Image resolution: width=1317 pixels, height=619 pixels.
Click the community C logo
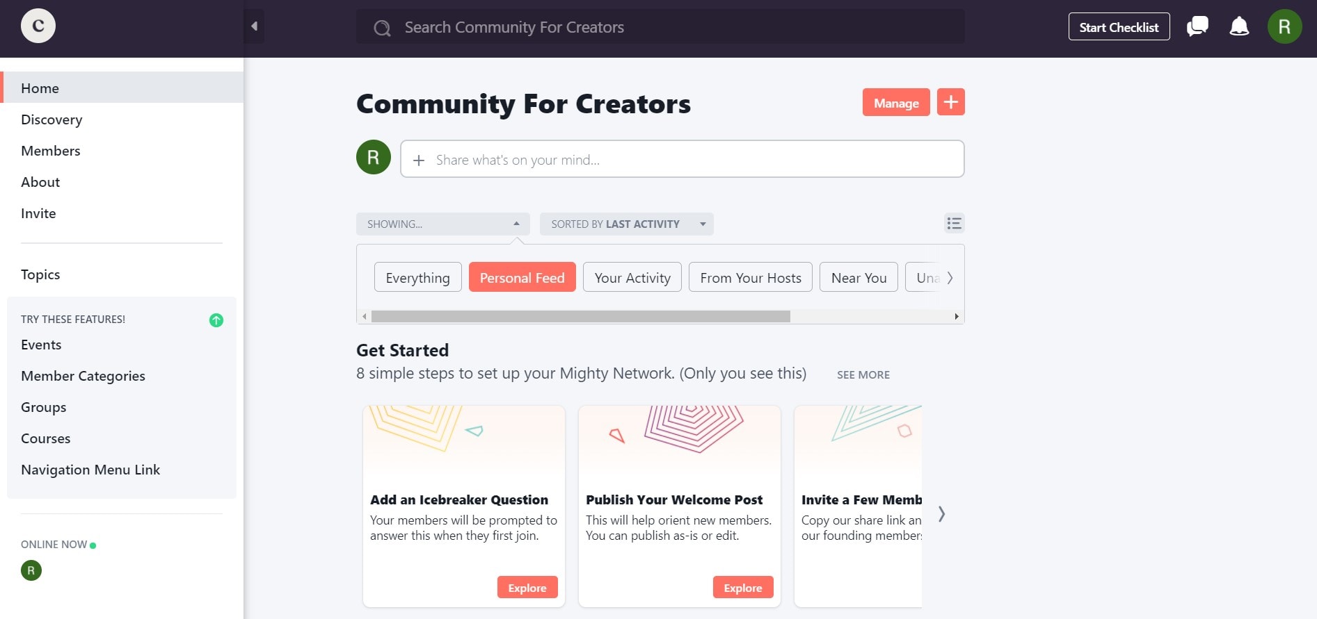click(x=38, y=26)
